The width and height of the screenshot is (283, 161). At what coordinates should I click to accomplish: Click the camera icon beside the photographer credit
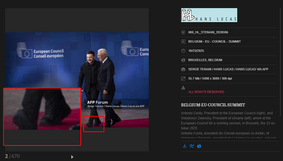point(183,69)
